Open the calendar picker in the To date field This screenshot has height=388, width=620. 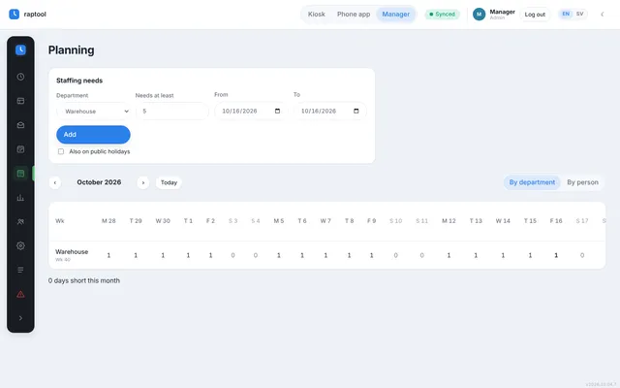(x=356, y=111)
